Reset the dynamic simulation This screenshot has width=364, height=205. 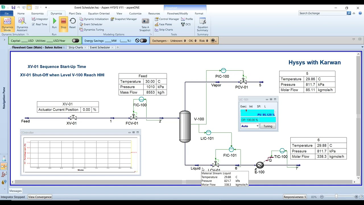pyautogui.click(x=73, y=23)
